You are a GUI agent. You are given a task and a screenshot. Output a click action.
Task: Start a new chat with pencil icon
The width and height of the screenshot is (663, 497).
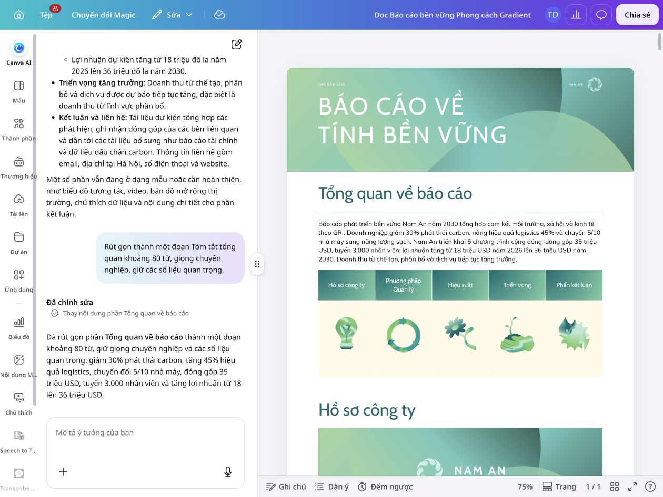click(237, 45)
